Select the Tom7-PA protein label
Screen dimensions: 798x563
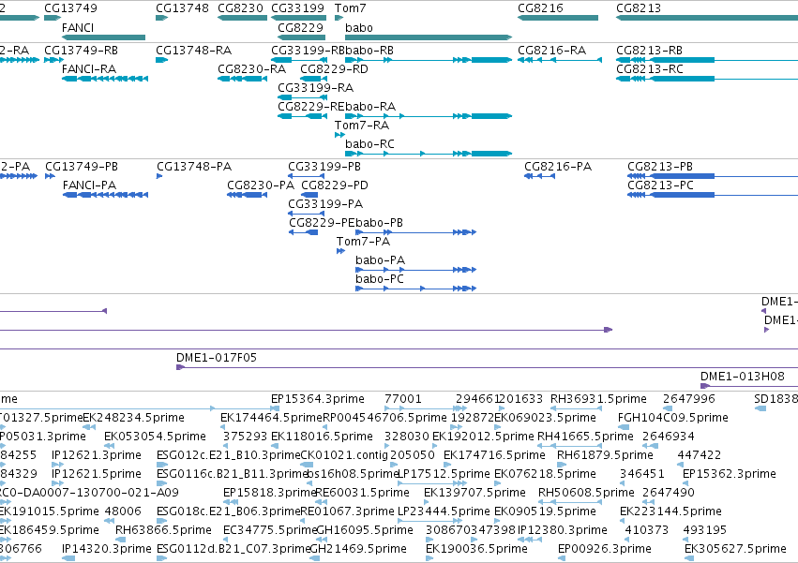click(364, 241)
